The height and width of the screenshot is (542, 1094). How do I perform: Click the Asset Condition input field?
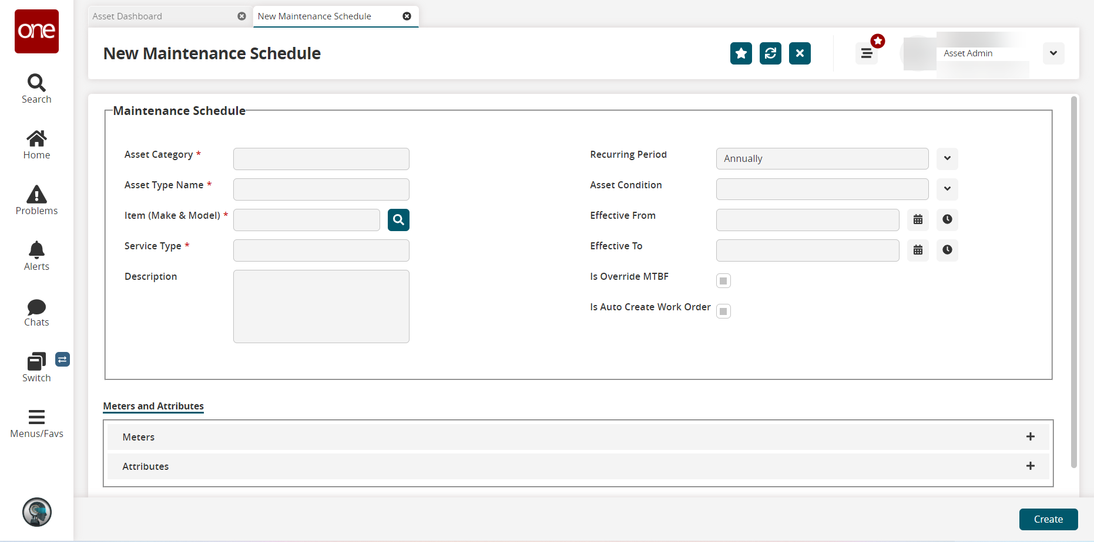pyautogui.click(x=822, y=189)
